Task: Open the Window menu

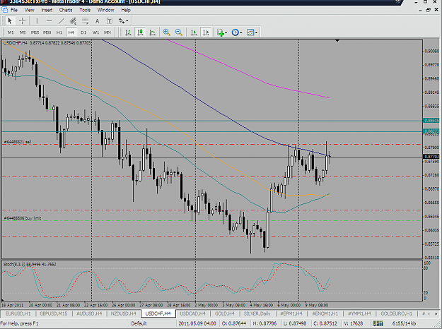Action: [x=105, y=10]
